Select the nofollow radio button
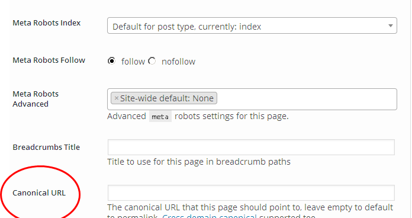The width and height of the screenshot is (412, 218). 152,61
